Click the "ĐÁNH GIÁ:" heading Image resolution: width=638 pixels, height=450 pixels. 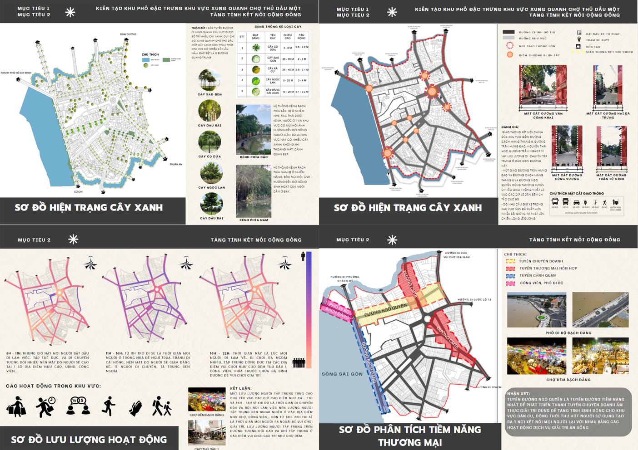click(510, 127)
